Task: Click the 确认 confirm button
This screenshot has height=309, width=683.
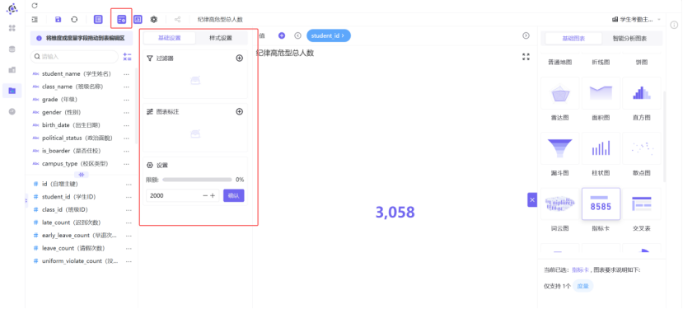Action: coord(234,195)
